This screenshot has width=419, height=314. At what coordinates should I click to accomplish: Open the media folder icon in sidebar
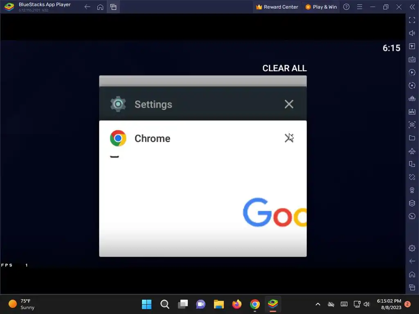[412, 138]
